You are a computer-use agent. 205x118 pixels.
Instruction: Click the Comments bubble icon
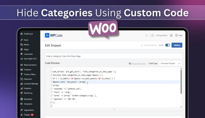[x=22, y=54]
